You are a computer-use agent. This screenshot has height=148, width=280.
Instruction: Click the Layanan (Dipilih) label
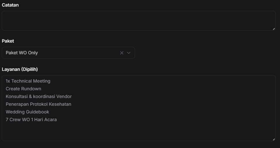[x=20, y=69]
